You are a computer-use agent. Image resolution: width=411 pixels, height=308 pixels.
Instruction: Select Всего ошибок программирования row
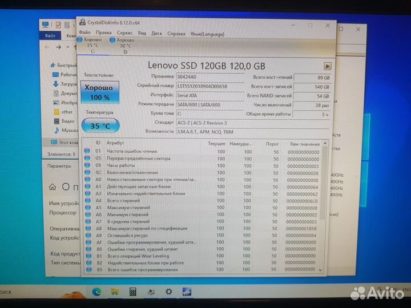(202, 269)
